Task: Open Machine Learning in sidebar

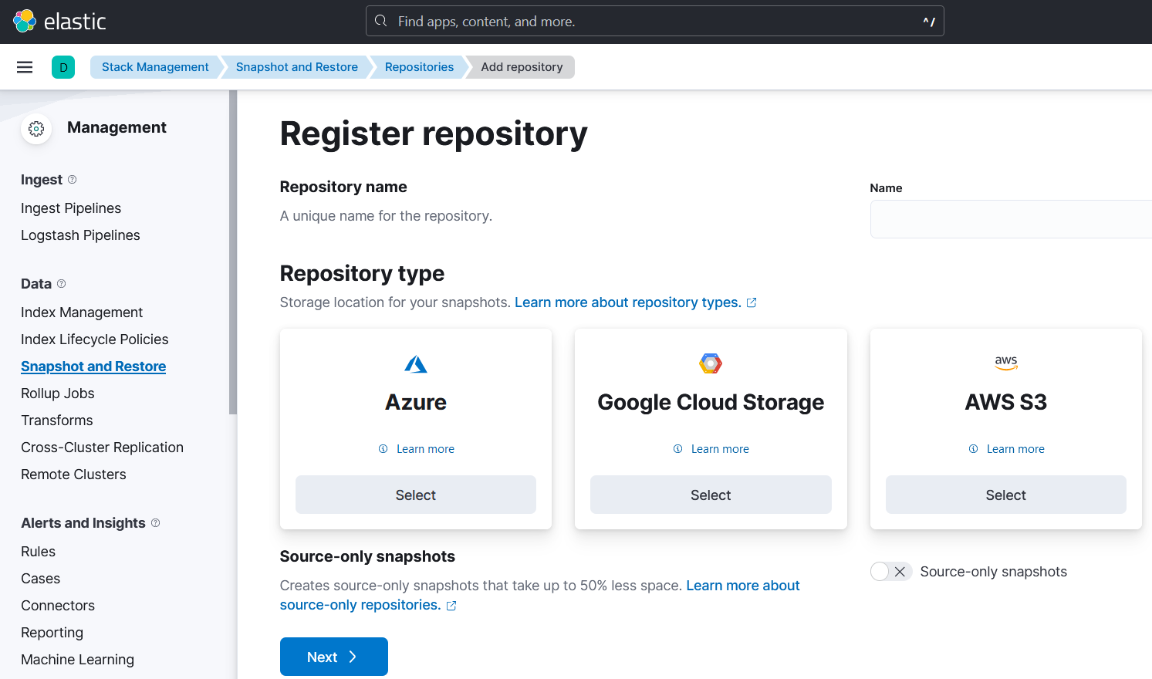Action: click(78, 660)
